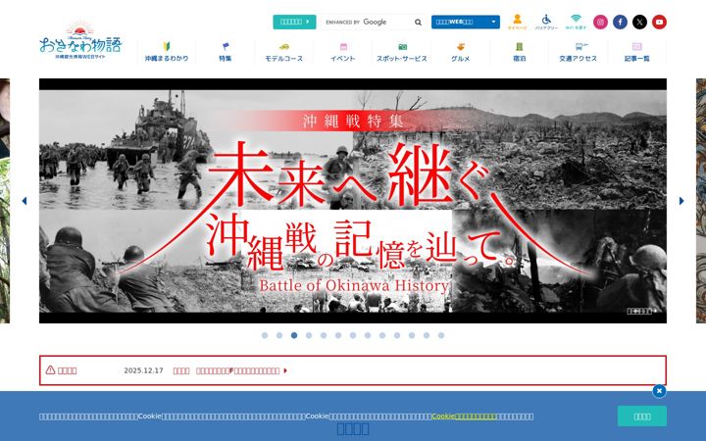This screenshot has height=441, width=706.
Task: Select the last carousel pagination dot
Action: pos(441,335)
